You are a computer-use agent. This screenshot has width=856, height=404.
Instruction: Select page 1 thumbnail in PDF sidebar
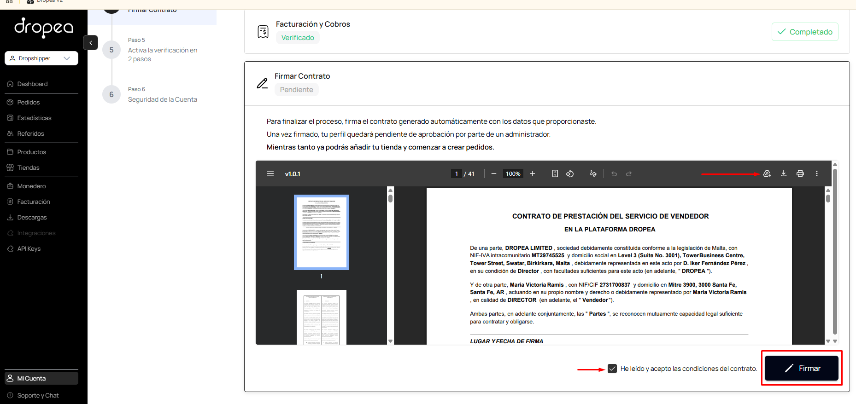(x=322, y=232)
